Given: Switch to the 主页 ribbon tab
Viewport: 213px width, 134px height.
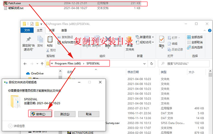Looking at the screenshot, I should tap(39, 30).
